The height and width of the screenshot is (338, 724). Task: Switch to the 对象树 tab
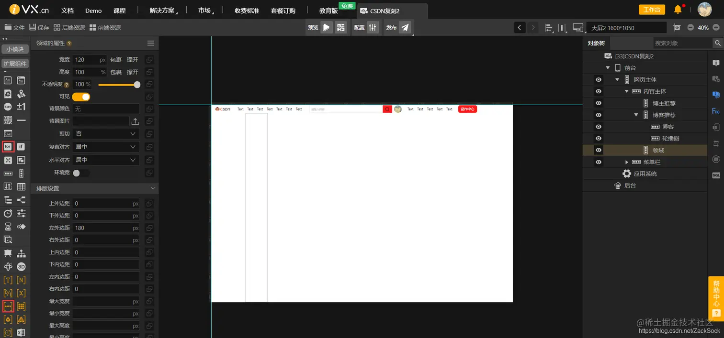pos(596,43)
